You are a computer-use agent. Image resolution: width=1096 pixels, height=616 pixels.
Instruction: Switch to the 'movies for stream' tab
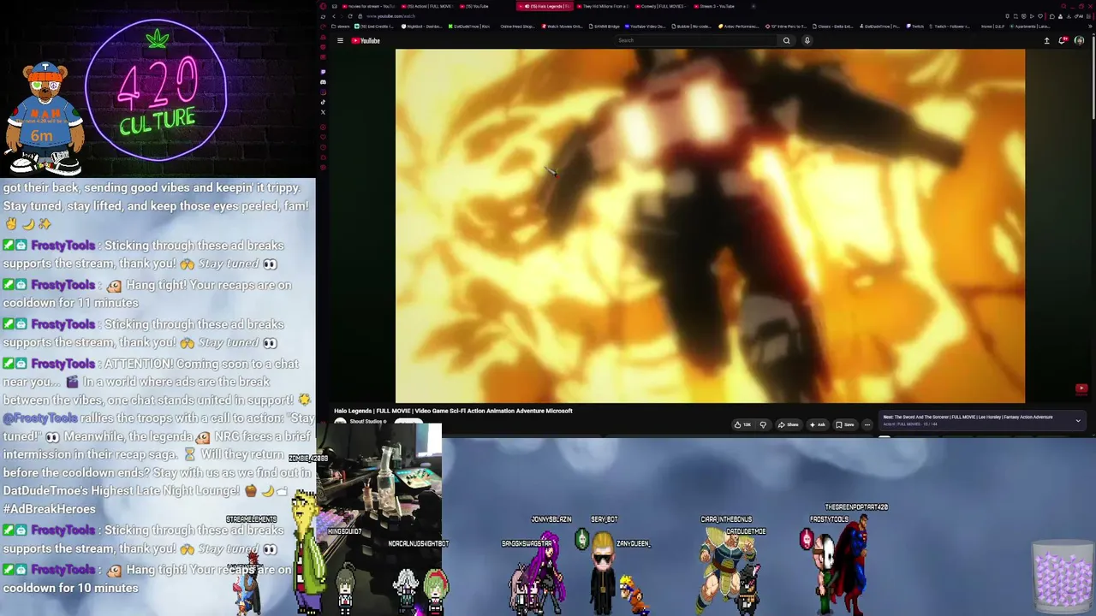(x=368, y=6)
